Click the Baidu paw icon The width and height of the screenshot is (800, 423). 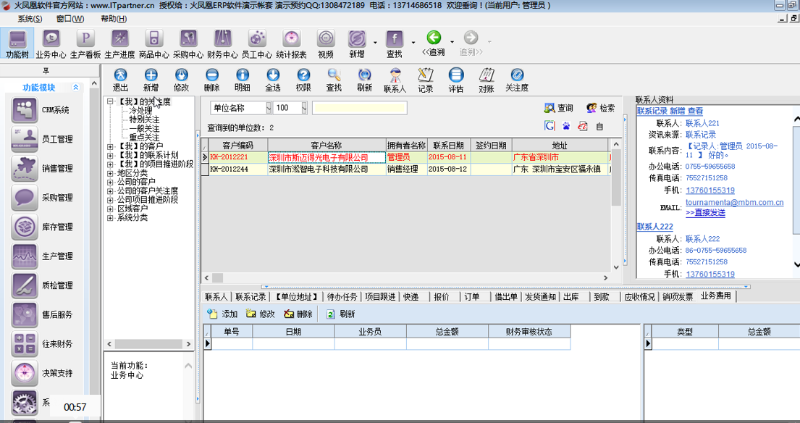point(566,126)
